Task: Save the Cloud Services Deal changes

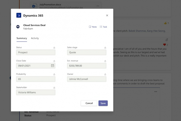Action: tap(103, 103)
